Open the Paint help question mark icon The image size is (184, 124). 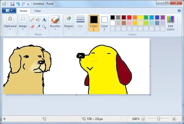(x=179, y=10)
